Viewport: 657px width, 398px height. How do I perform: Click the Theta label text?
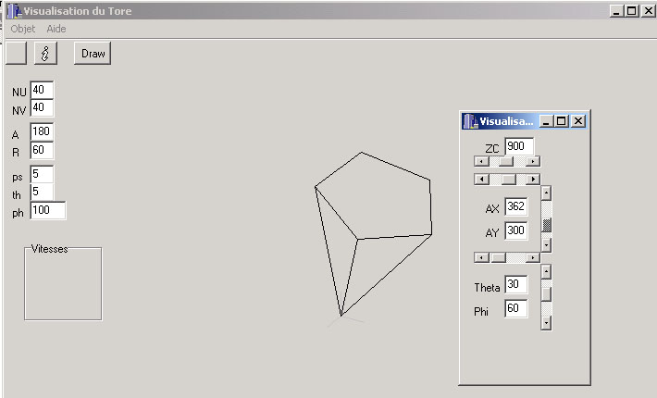pyautogui.click(x=487, y=288)
